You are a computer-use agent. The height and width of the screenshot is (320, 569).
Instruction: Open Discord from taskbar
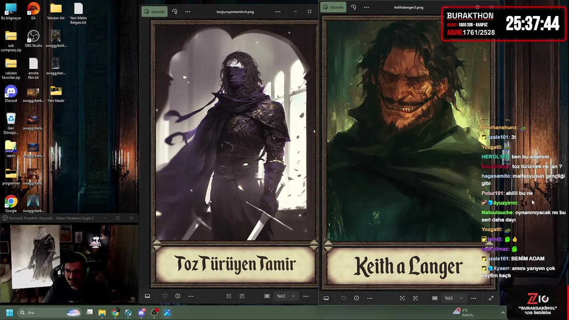141,312
